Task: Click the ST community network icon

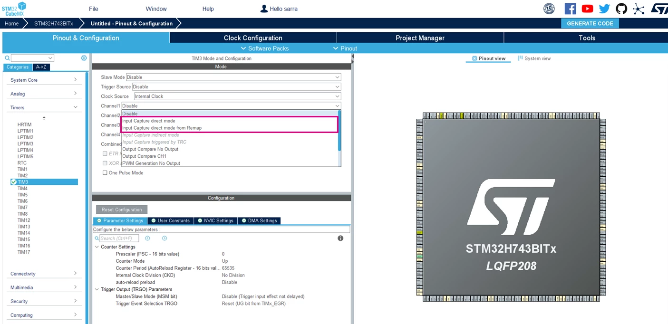Action: click(639, 9)
